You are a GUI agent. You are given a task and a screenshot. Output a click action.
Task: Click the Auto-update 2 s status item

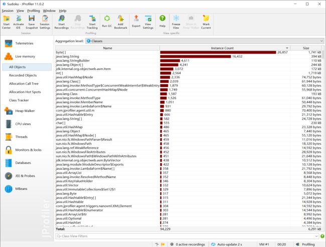tap(227, 244)
